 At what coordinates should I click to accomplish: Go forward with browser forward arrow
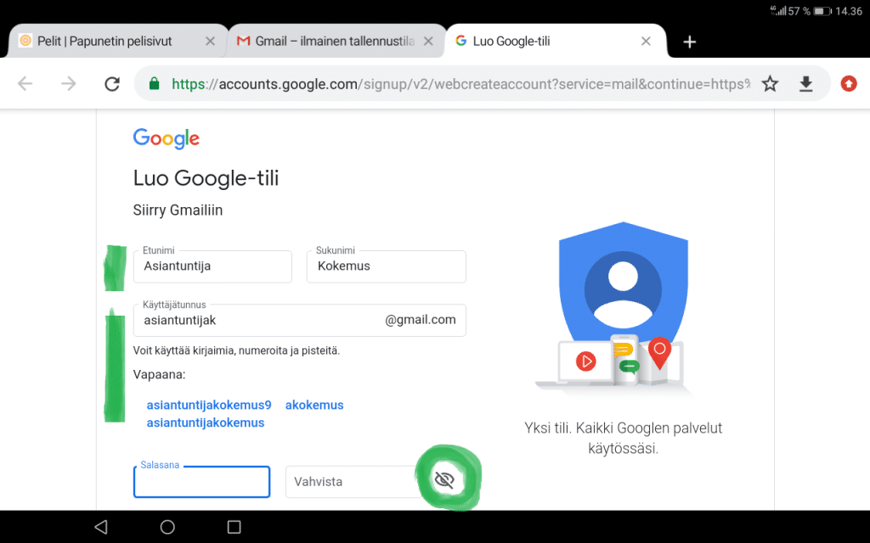pyautogui.click(x=69, y=84)
